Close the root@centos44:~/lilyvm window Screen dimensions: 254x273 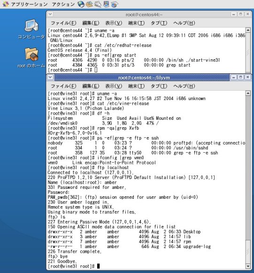click(248, 77)
